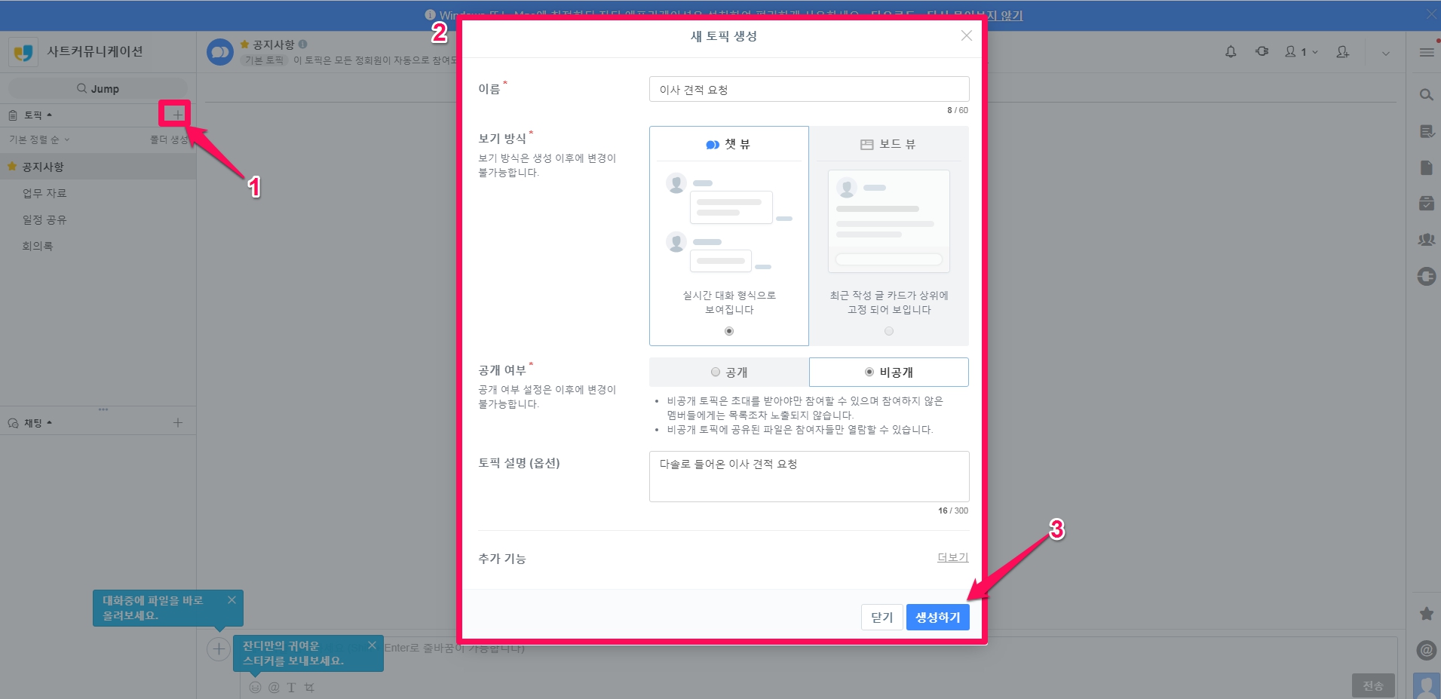1441x699 pixels.
Task: Open the notifications bell icon
Action: pos(1231,52)
